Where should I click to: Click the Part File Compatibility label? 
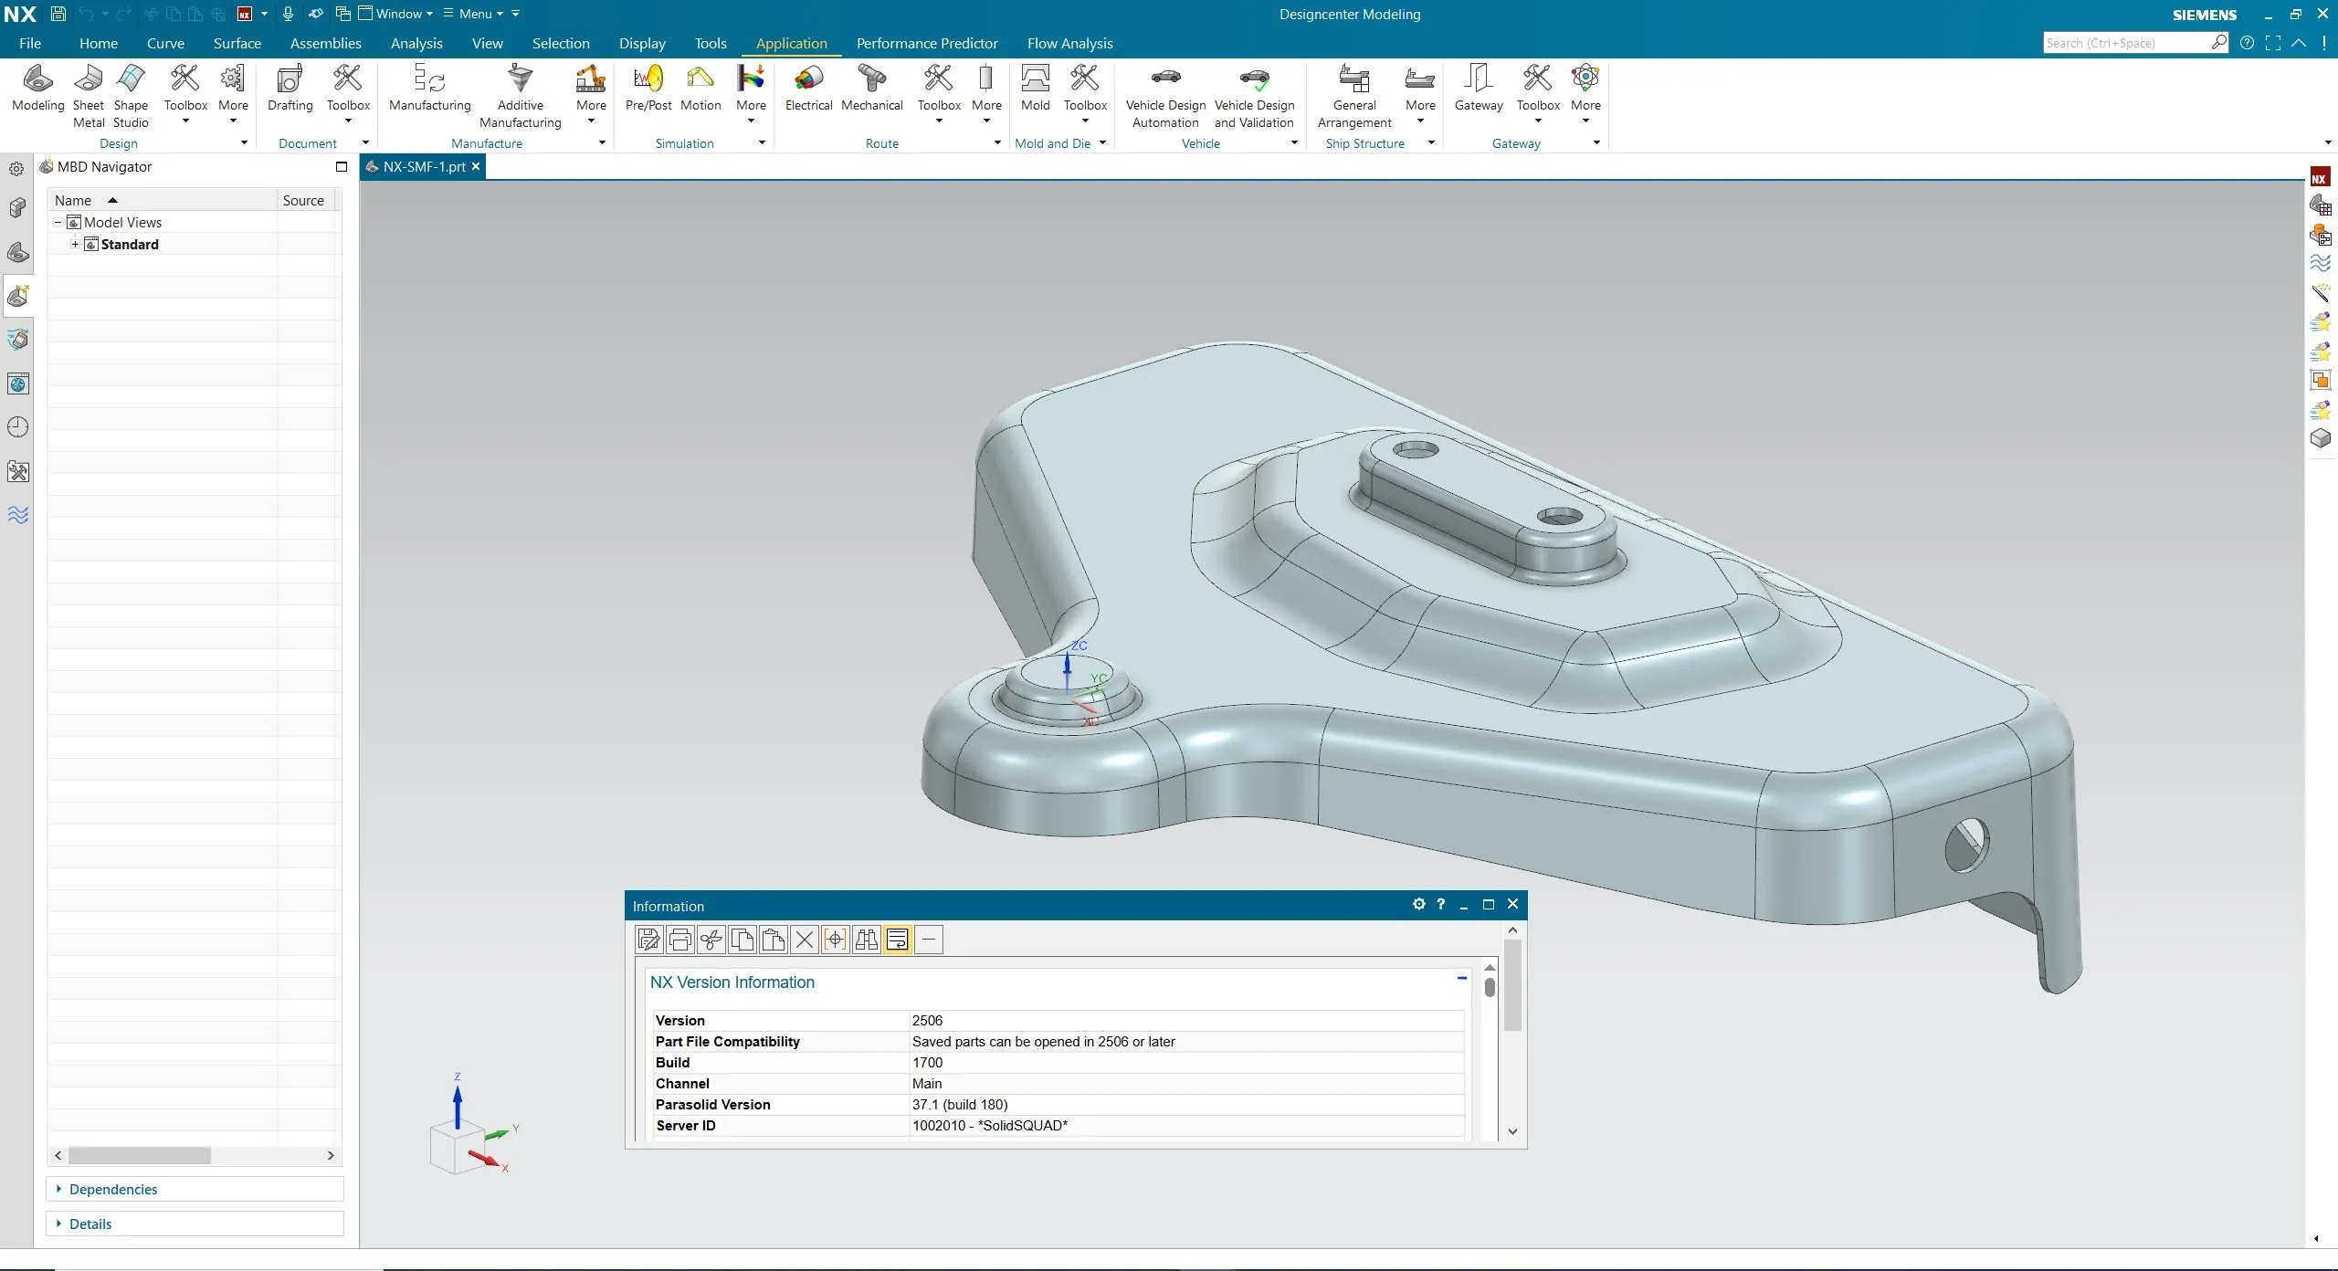pyautogui.click(x=727, y=1042)
